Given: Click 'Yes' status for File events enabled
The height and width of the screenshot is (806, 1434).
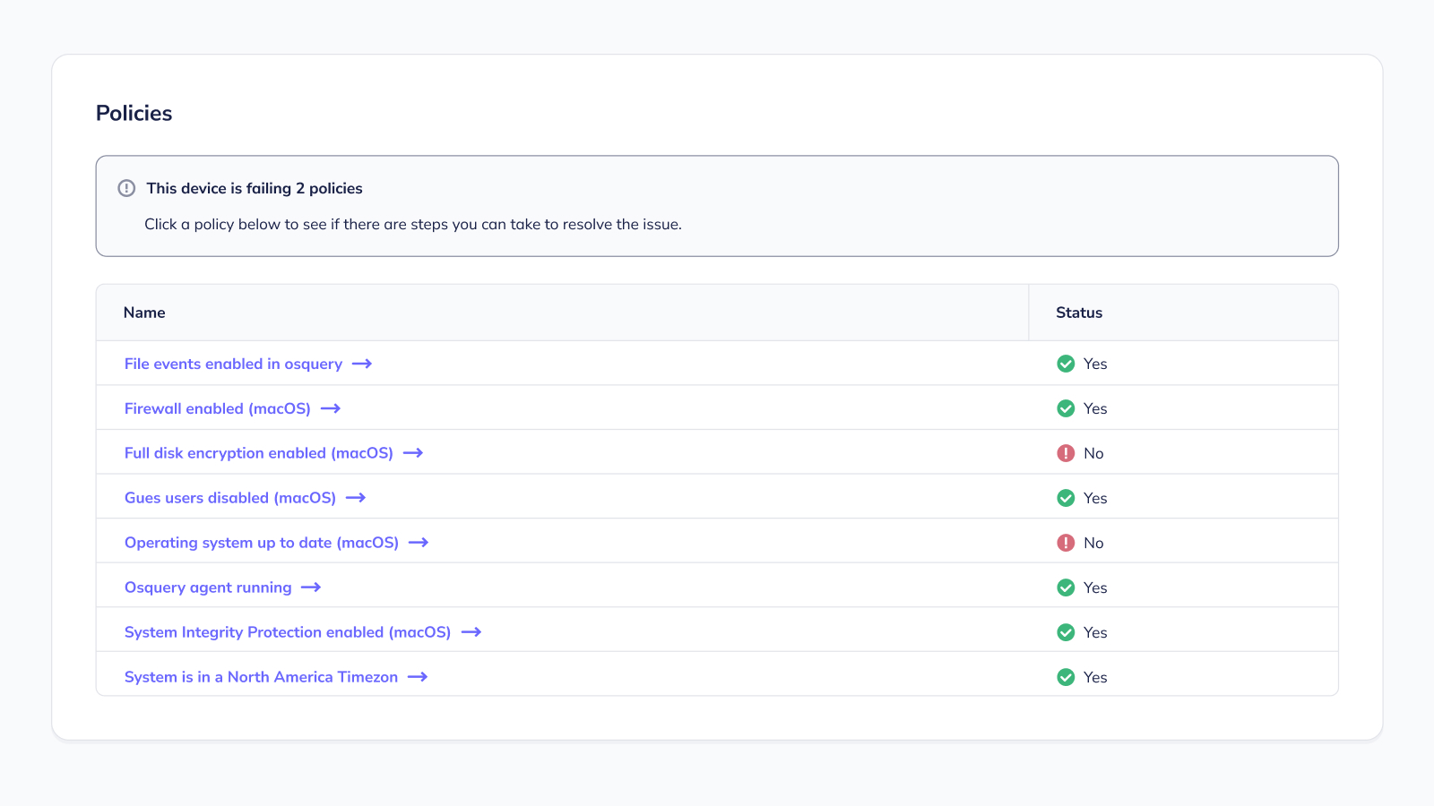Looking at the screenshot, I should point(1095,364).
